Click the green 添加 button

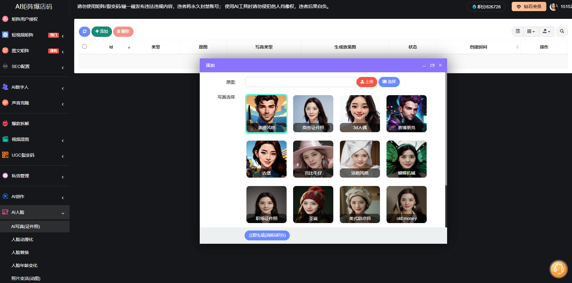pos(102,32)
